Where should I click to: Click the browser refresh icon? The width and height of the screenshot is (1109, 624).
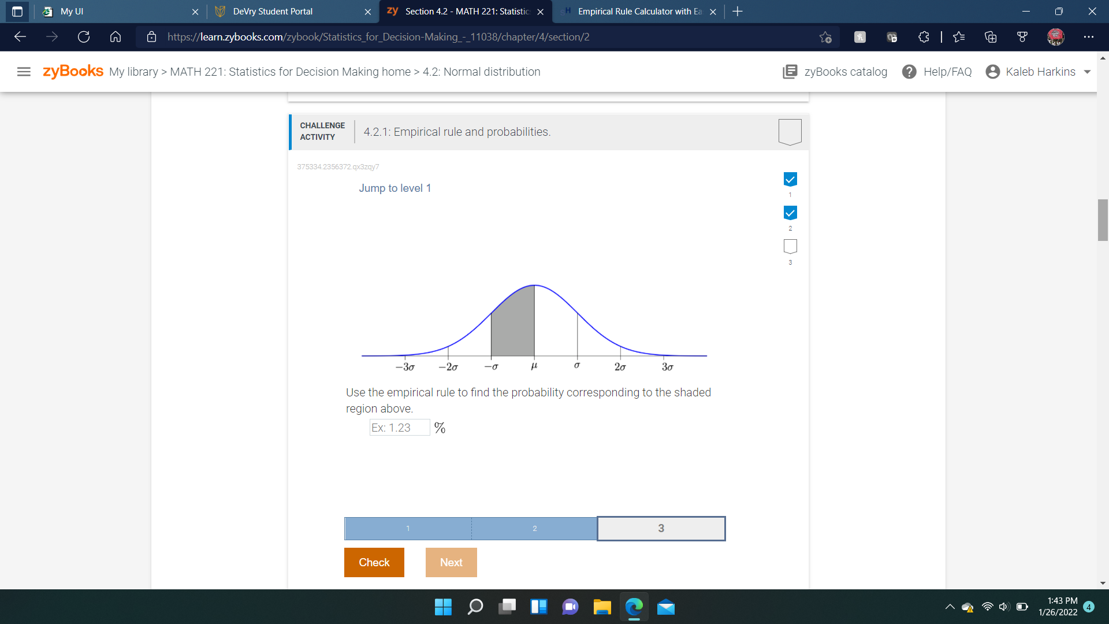click(x=84, y=37)
